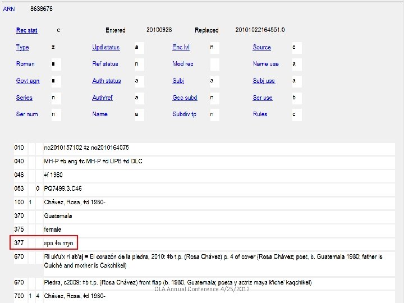Open the Type field label link
Screen dimensions: 404x303
tap(22, 48)
